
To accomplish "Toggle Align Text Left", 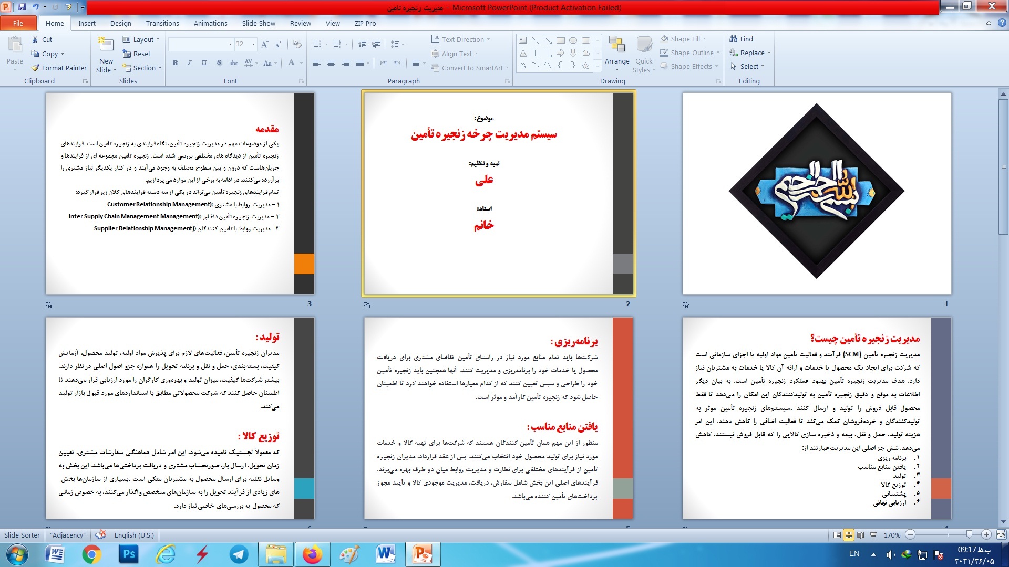I will [x=317, y=63].
